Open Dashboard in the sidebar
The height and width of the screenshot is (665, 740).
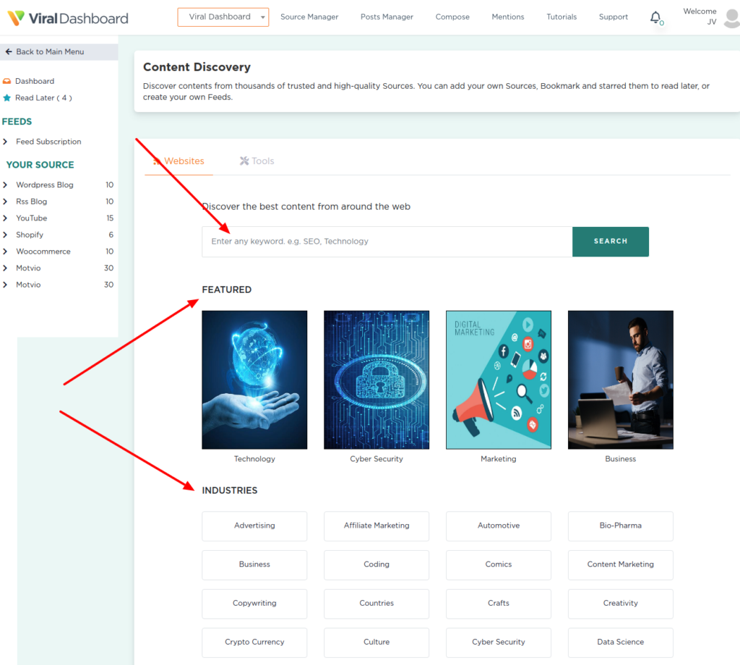35,81
